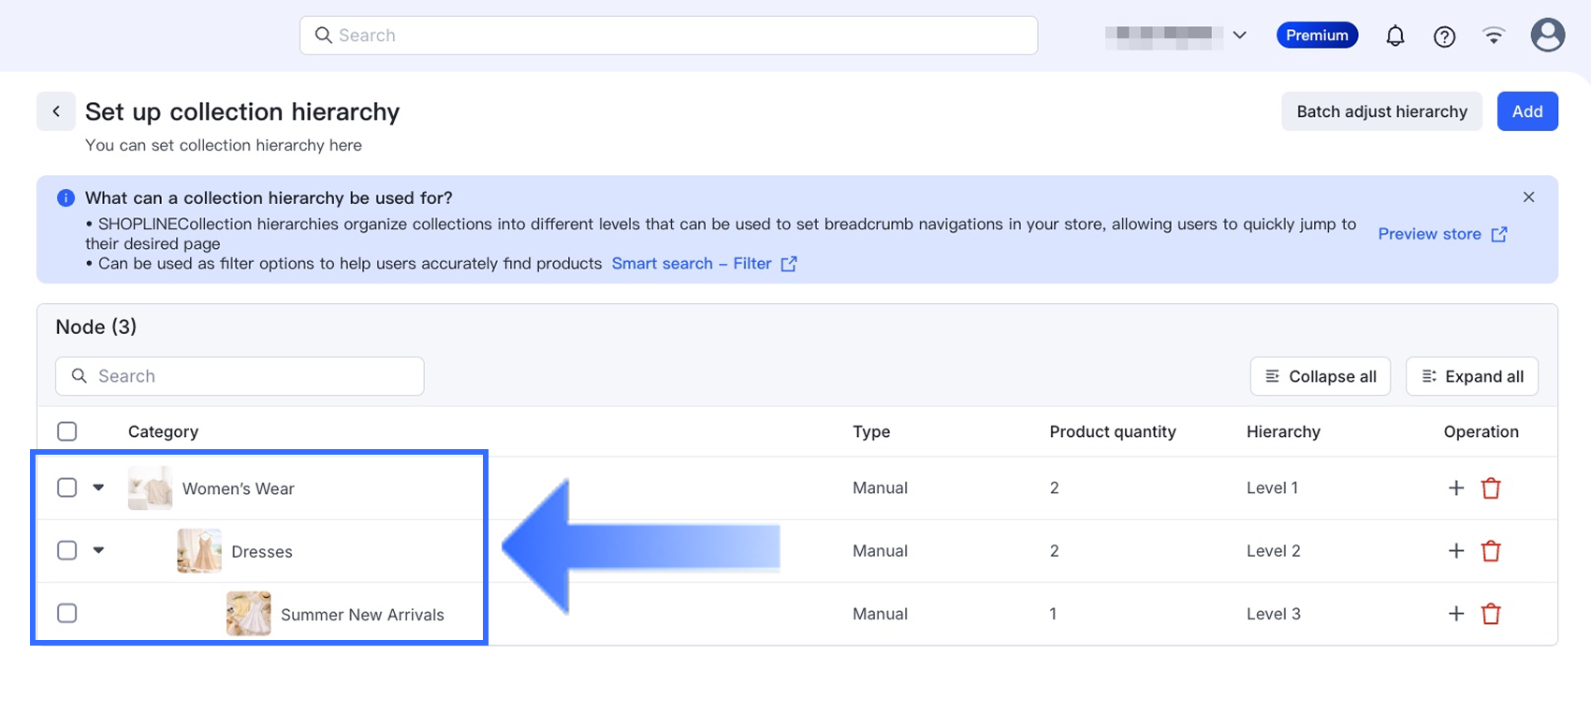The image size is (1591, 713).
Task: Collapse the Women's Wear tree node
Action: pos(98,487)
